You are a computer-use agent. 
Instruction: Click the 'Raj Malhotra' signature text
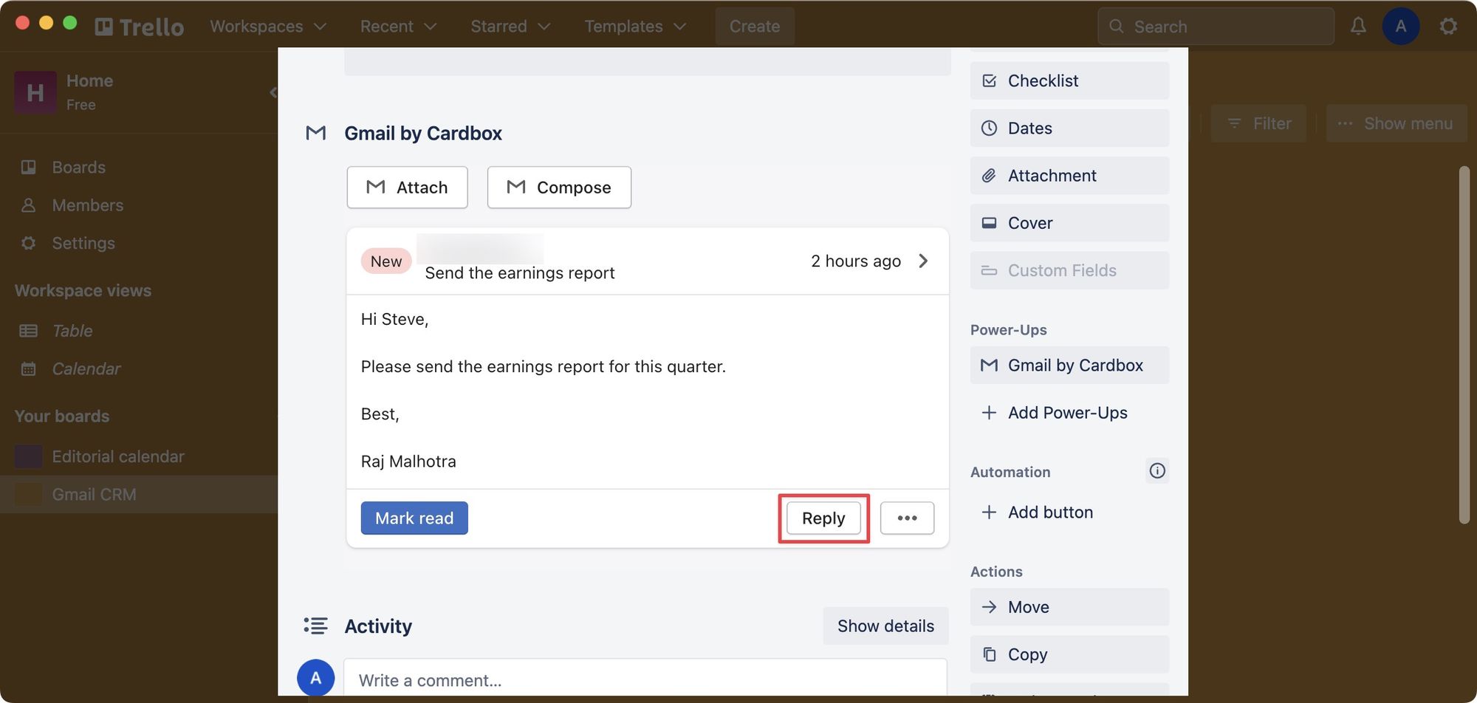408,462
